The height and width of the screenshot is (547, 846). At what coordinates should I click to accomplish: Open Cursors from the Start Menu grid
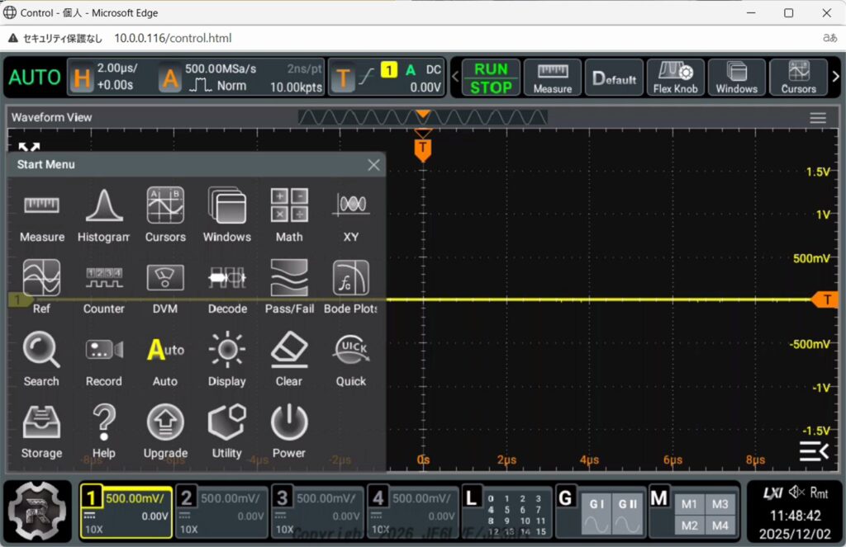[x=165, y=215]
